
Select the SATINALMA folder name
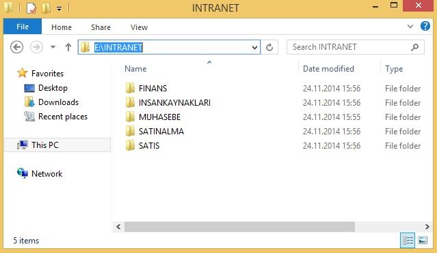coord(161,131)
